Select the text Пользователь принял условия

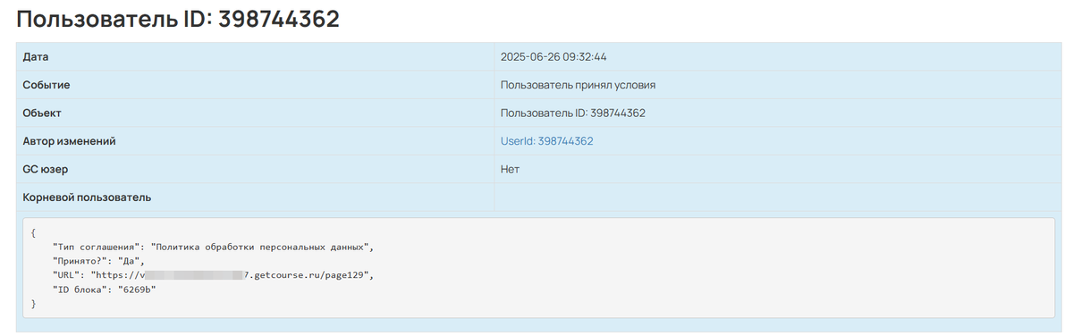point(579,85)
